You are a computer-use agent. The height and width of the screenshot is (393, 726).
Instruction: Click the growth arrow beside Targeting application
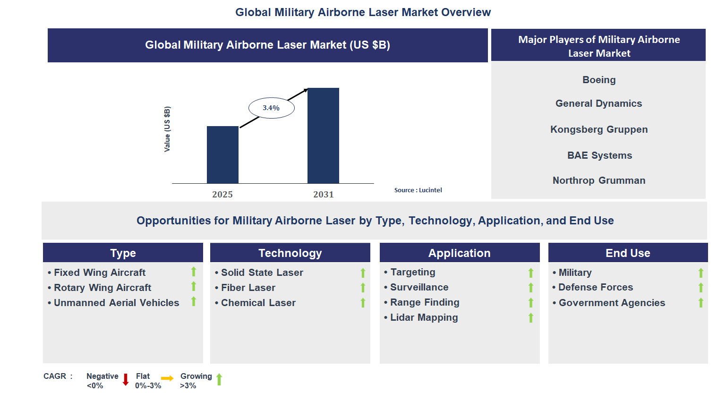[530, 273]
